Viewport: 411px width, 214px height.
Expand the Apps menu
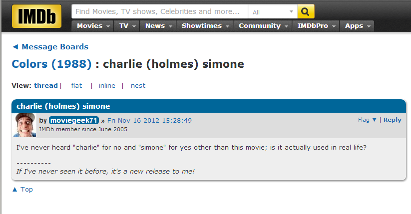click(x=357, y=26)
